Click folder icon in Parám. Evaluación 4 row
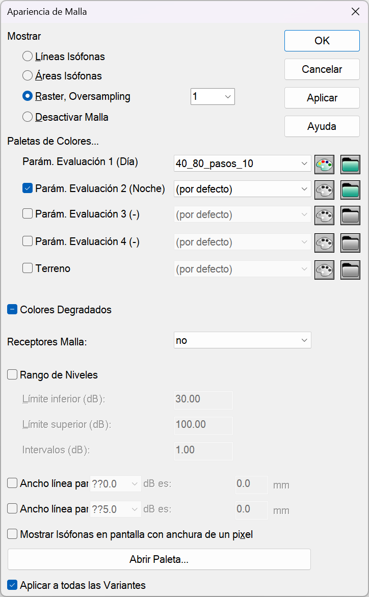The image size is (369, 597). [x=350, y=243]
